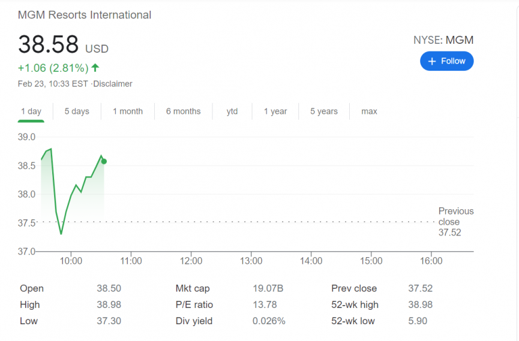Click the price 38.58
The image size is (519, 341).
pyautogui.click(x=49, y=44)
